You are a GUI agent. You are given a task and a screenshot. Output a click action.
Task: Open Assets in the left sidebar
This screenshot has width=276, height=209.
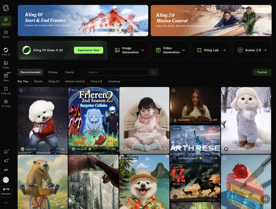click(6, 34)
